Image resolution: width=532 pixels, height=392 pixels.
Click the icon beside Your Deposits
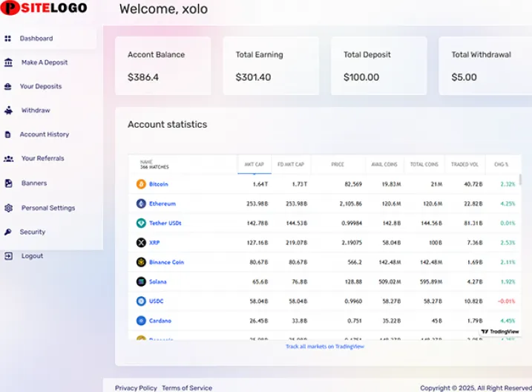pyautogui.click(x=8, y=87)
